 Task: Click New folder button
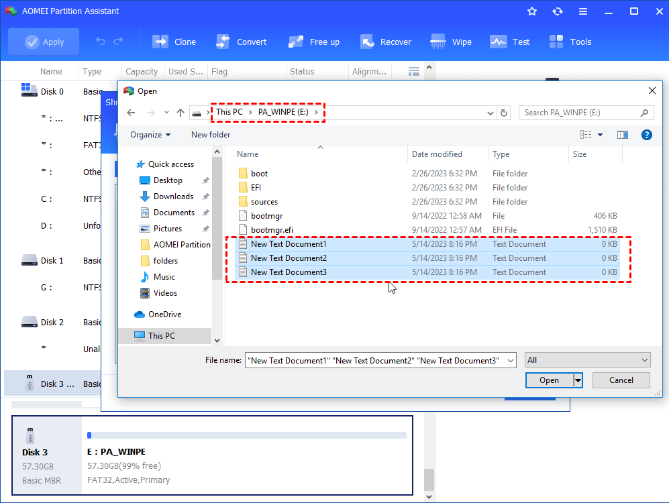tap(211, 135)
